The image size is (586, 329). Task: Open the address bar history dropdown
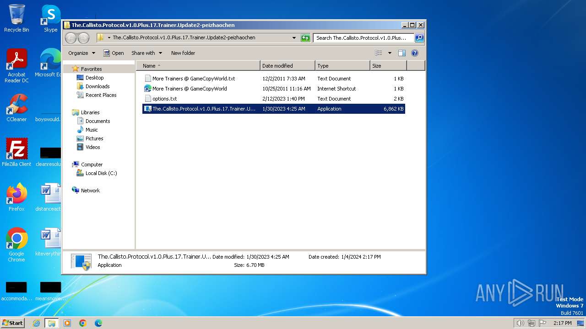point(294,38)
